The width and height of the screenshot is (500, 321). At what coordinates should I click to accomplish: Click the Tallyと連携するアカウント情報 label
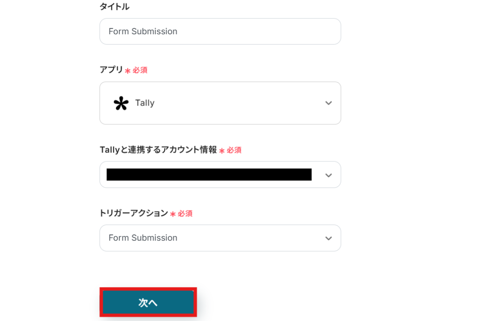158,150
